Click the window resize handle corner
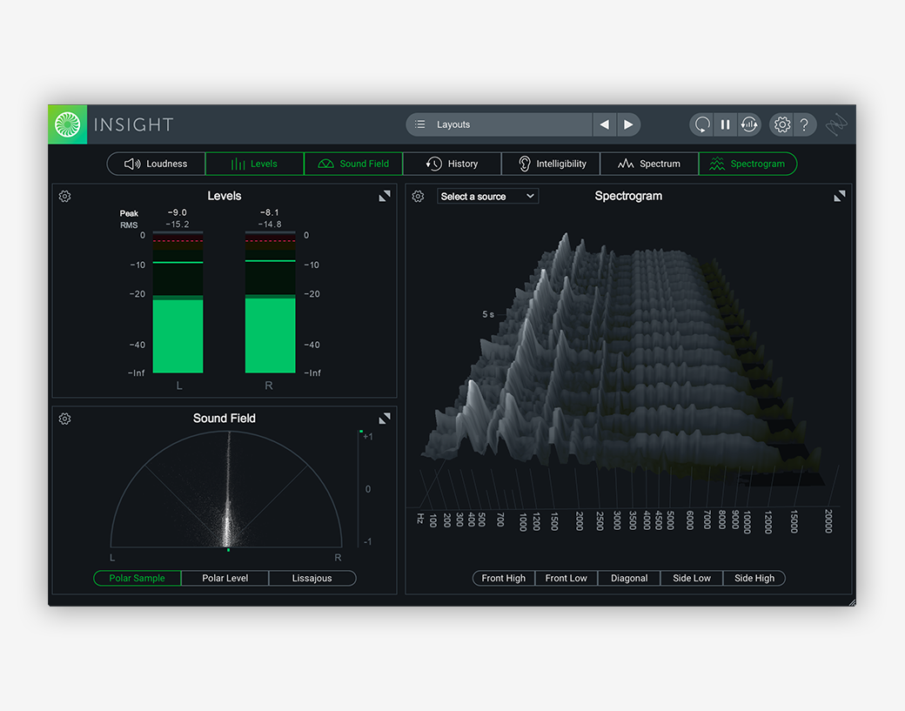 pyautogui.click(x=852, y=602)
